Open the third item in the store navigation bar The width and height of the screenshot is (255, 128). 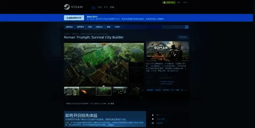90,27
